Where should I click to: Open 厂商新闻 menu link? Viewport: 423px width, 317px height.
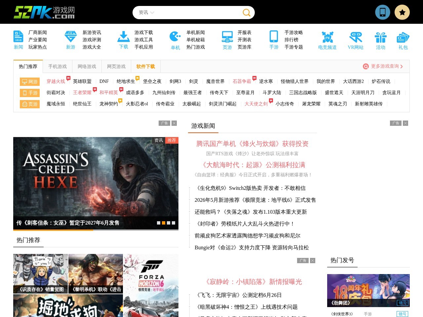coord(38,33)
